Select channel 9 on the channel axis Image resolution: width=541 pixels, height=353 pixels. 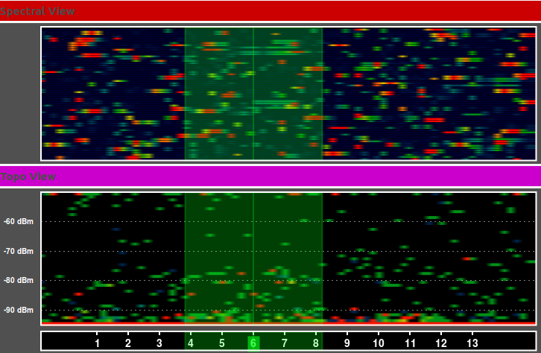point(347,343)
